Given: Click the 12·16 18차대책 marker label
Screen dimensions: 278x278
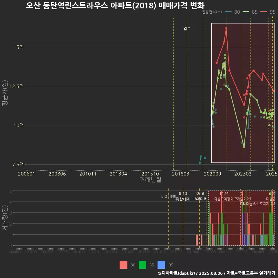Looking at the screenshot, I should point(200,196).
